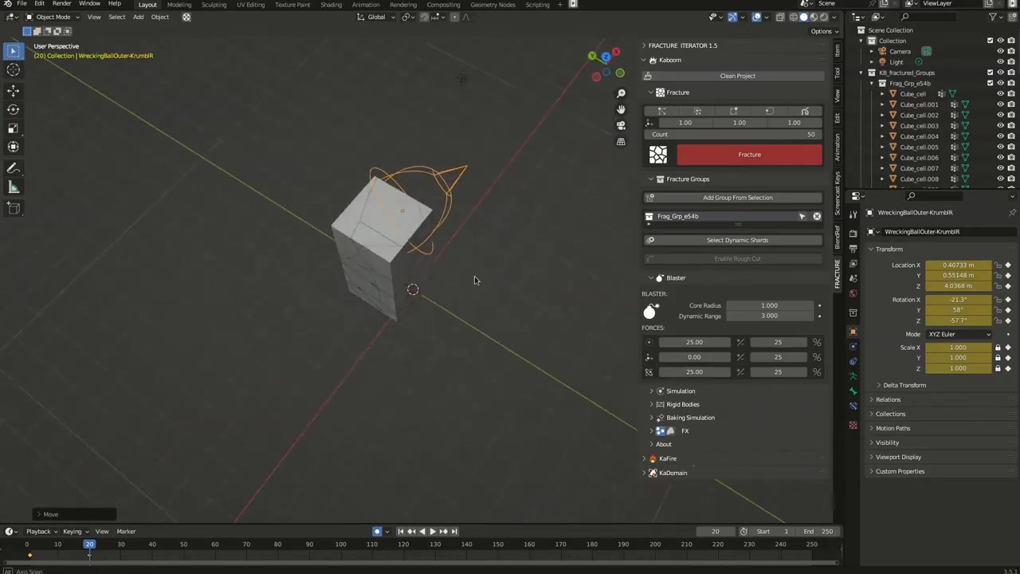Select the Move tool in left toolbar
This screenshot has width=1020, height=574.
pos(13,91)
